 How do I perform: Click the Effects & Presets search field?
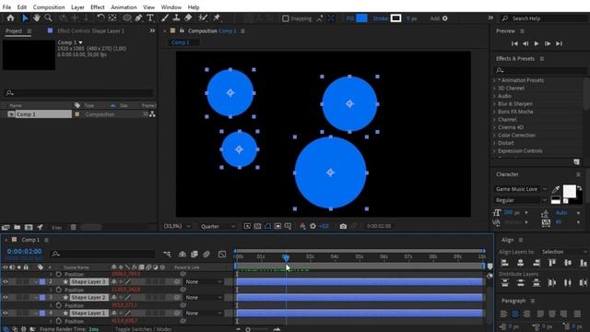point(540,70)
